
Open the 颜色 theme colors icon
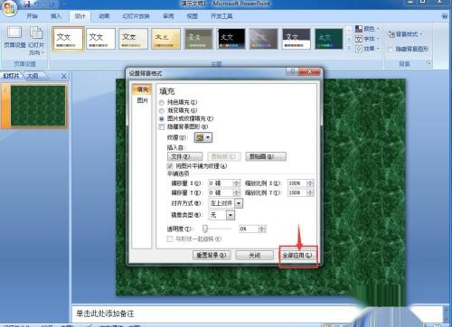pyautogui.click(x=359, y=29)
